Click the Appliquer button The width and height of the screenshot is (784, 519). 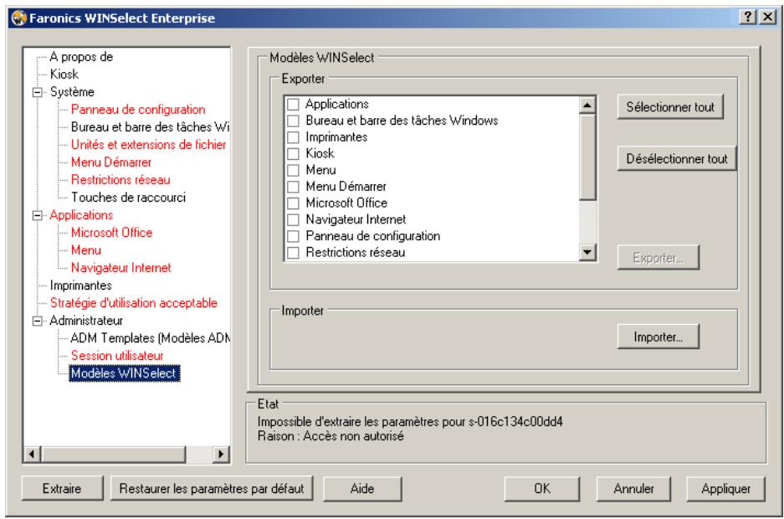(725, 489)
